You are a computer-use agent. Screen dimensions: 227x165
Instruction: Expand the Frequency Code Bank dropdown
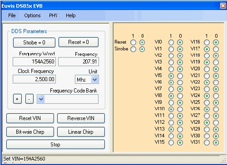pyautogui.click(x=41, y=99)
